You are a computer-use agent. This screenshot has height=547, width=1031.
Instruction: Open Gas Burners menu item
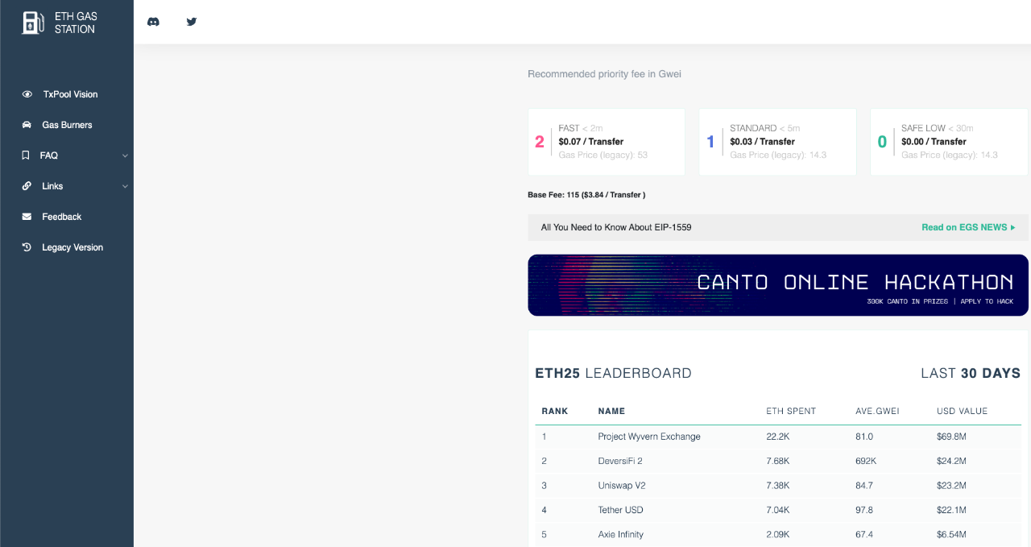coord(67,125)
